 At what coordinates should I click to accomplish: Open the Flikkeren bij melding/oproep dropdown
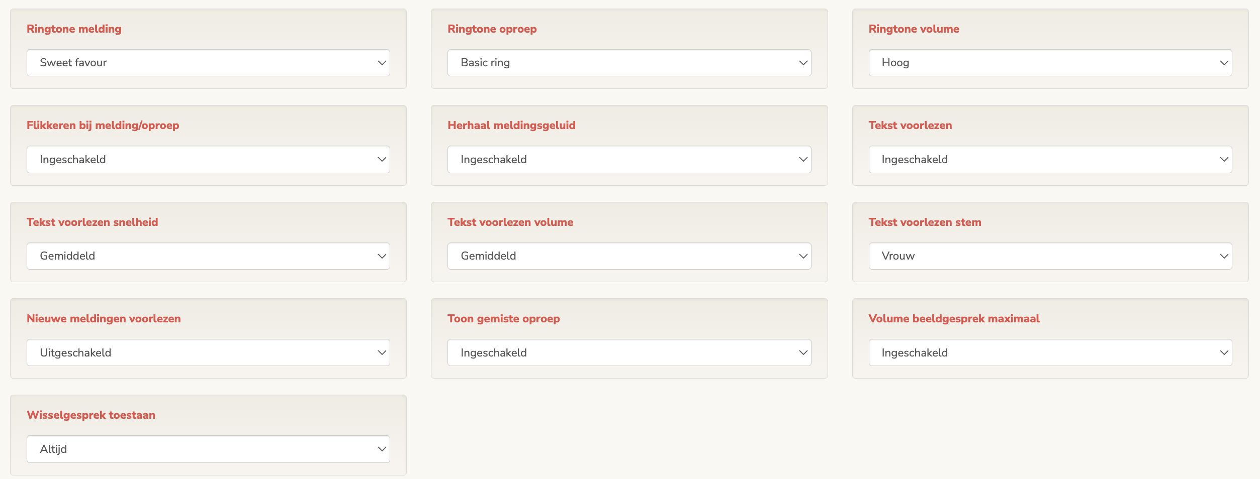208,159
